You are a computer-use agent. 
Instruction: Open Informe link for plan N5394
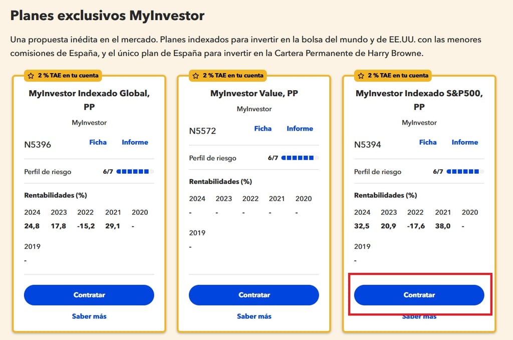[465, 142]
